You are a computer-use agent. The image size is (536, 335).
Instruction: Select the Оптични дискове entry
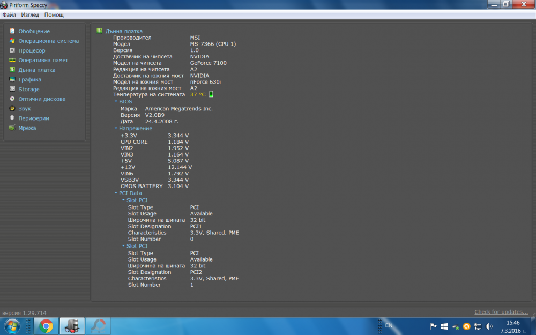pyautogui.click(x=42, y=99)
